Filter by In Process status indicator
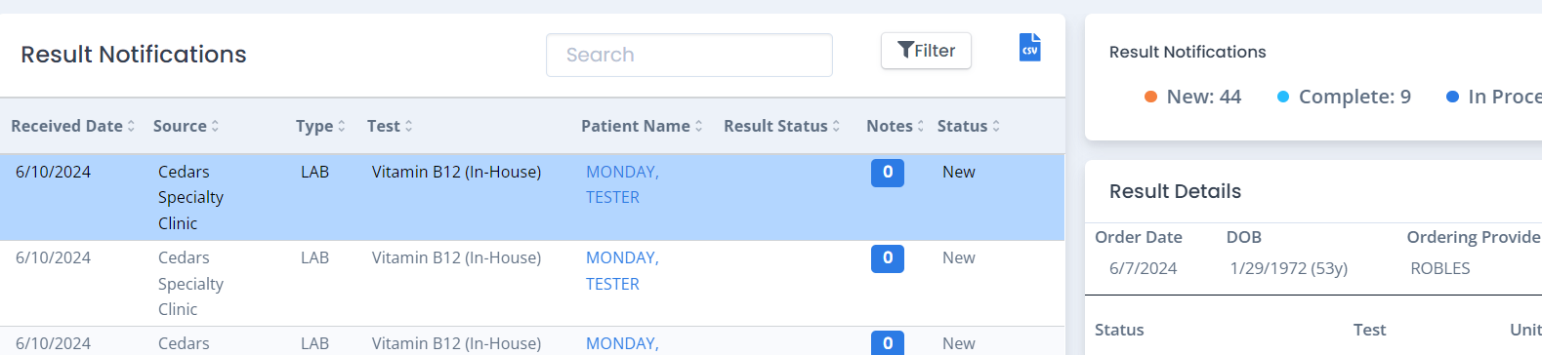 (x=1493, y=97)
